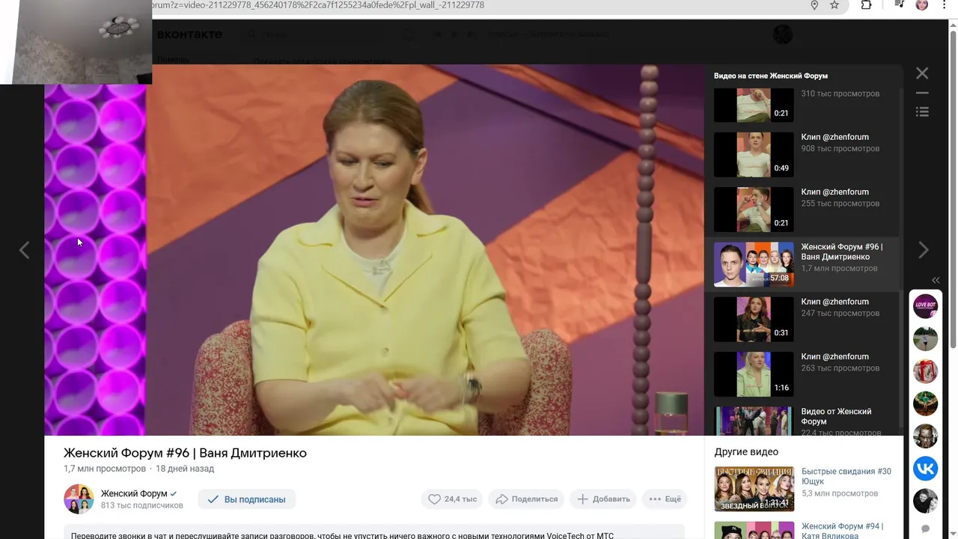This screenshot has width=958, height=539.
Task: Toggle Вы подписаны subscription button
Action: [247, 499]
